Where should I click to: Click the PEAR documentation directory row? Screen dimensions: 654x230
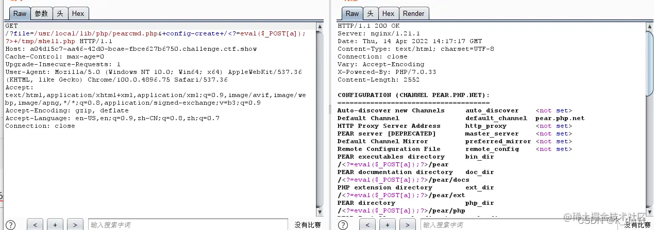pos(416,172)
